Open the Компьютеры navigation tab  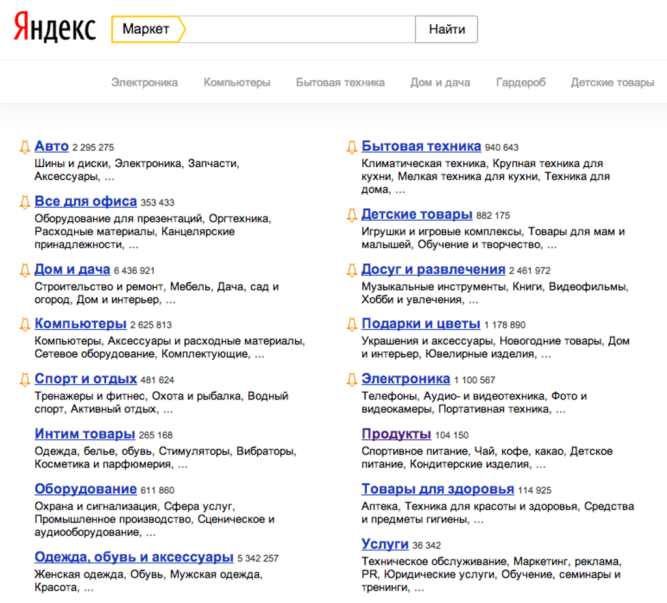tap(237, 83)
